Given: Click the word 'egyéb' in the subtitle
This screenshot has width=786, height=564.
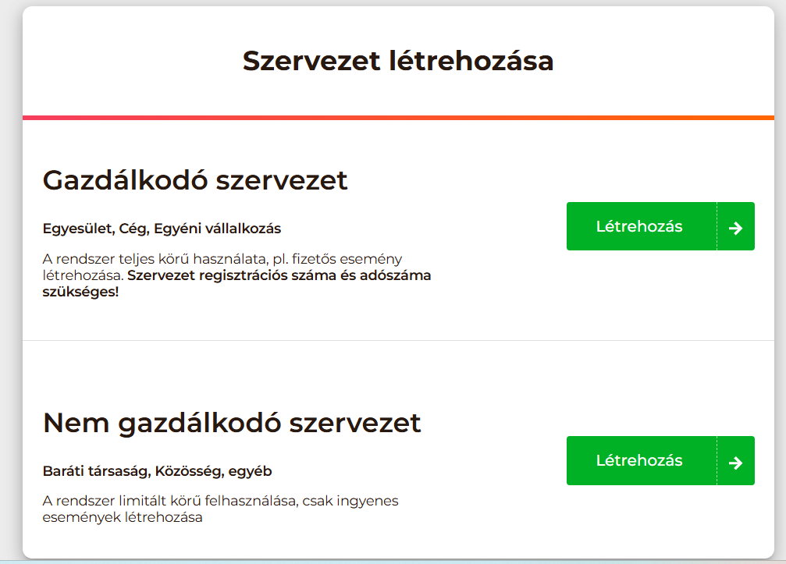Looking at the screenshot, I should coord(250,471).
